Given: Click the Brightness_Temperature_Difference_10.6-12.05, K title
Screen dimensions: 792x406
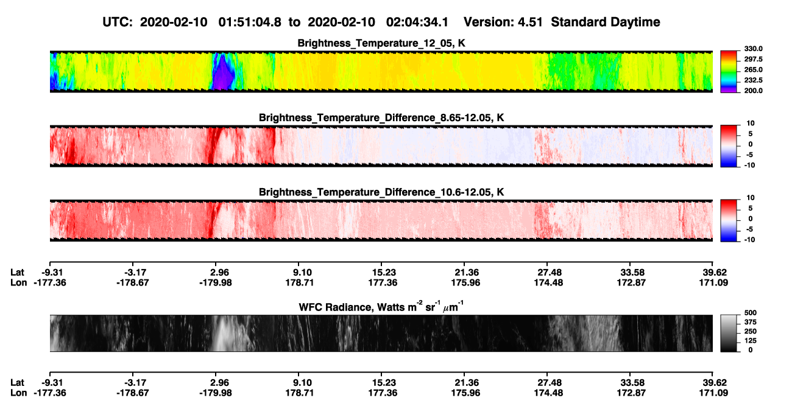Looking at the screenshot, I should tap(381, 192).
